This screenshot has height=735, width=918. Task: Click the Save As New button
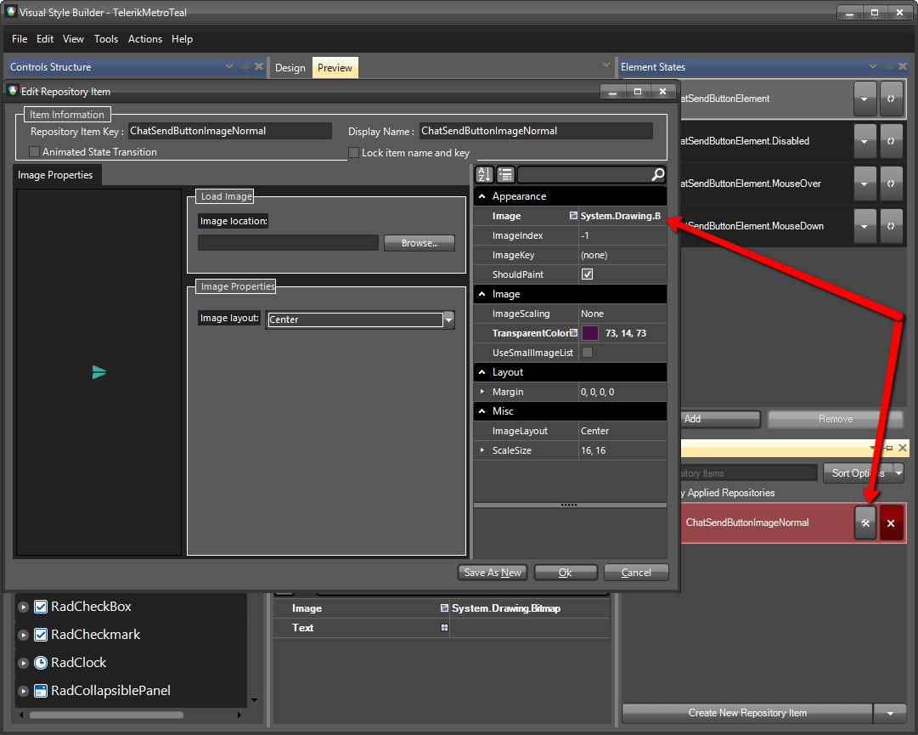(x=492, y=572)
